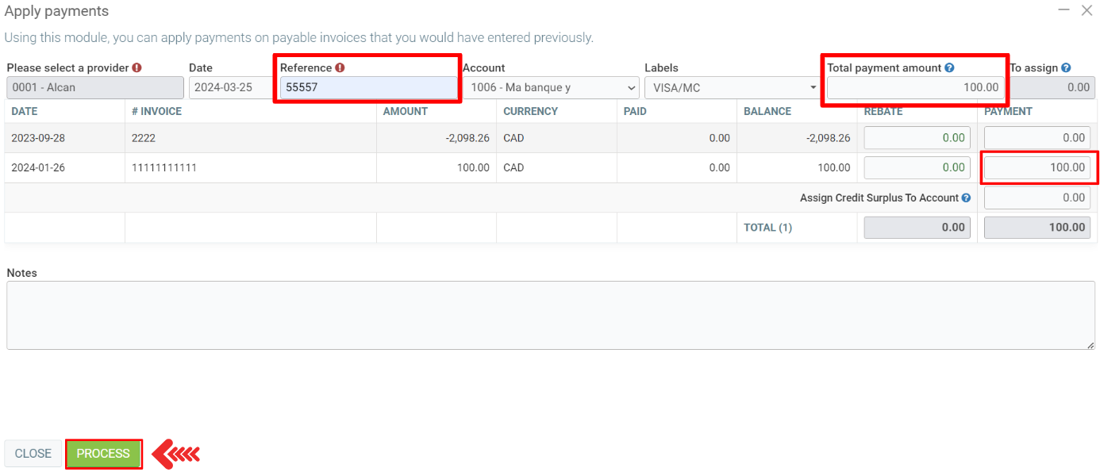
Task: Click the Assign Credit Surplus amount field
Action: tap(1037, 198)
